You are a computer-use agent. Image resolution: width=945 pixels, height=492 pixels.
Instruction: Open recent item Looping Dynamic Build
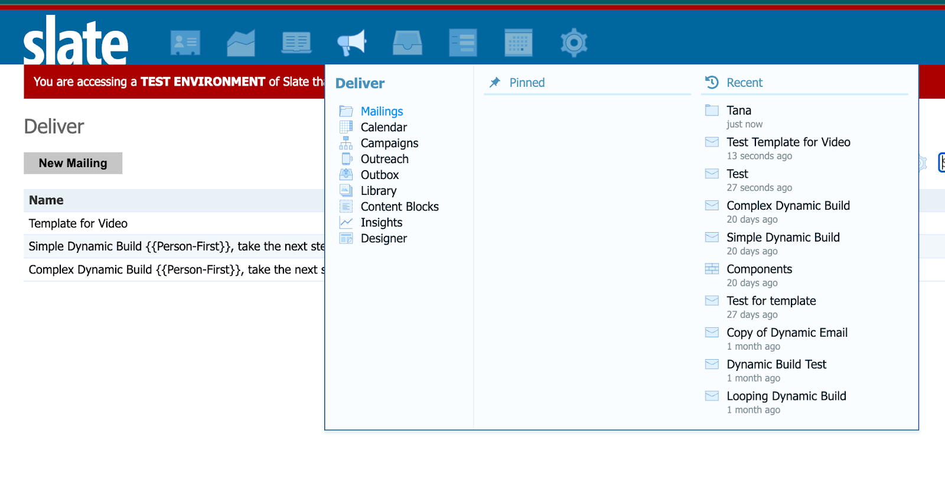(x=786, y=396)
